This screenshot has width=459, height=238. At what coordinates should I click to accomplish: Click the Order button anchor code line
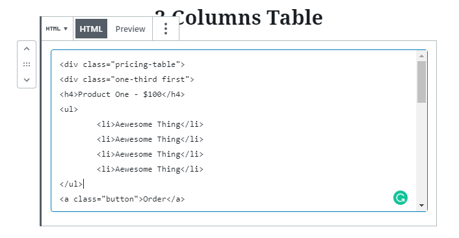(122, 199)
